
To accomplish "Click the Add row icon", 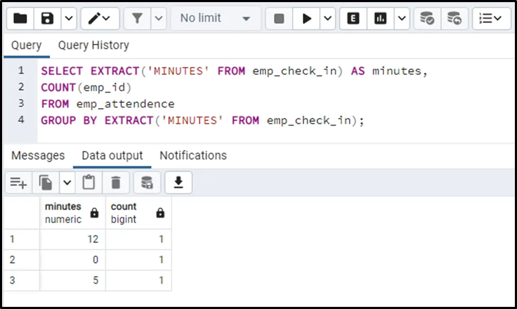I will 18,183.
